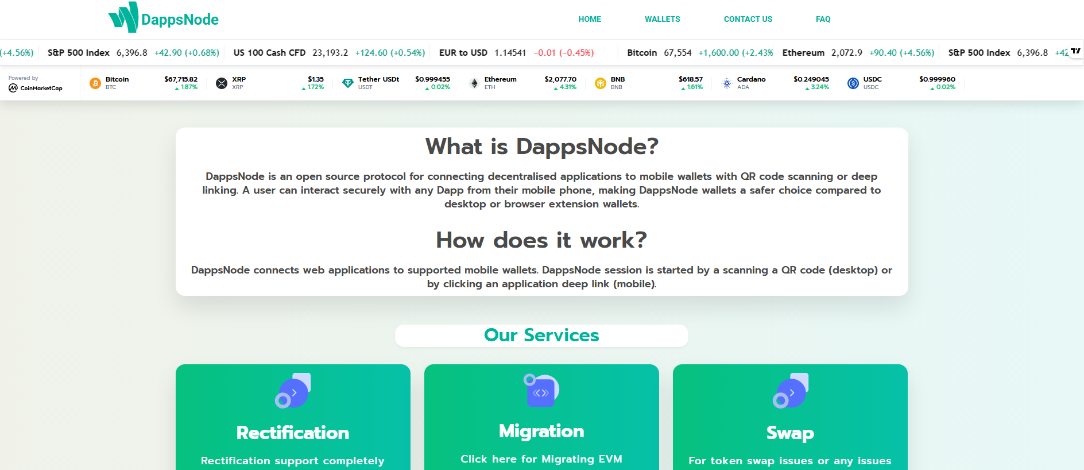Click the Ethereum 2,072.9 ticker tape entry
The image size is (1084, 470).
coord(858,52)
